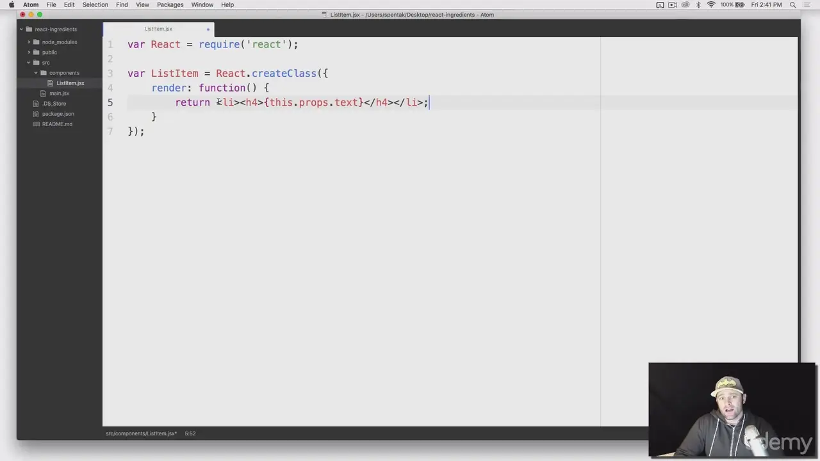The image size is (820, 461).
Task: Click on the 'return' keyword in line 5
Action: 193,102
